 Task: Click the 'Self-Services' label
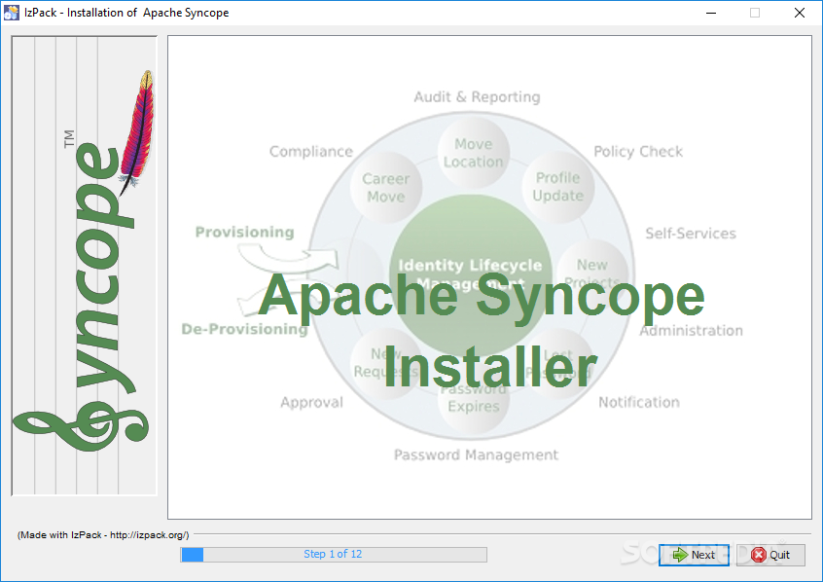[690, 234]
